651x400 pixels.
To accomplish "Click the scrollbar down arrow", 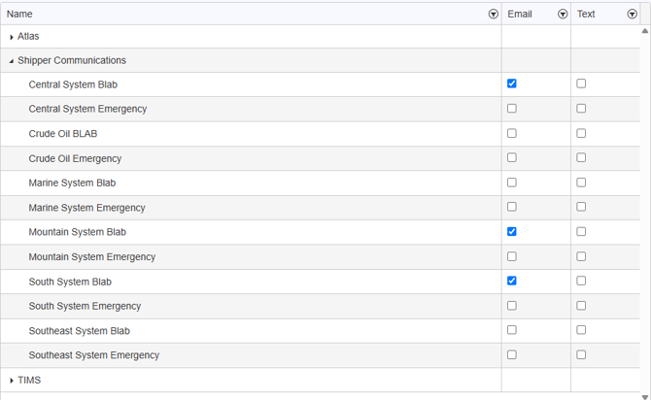I will point(645,397).
